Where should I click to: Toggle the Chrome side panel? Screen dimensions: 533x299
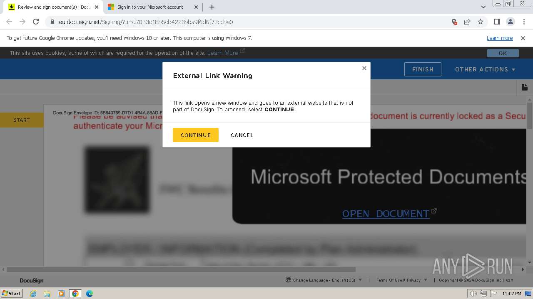pyautogui.click(x=497, y=22)
